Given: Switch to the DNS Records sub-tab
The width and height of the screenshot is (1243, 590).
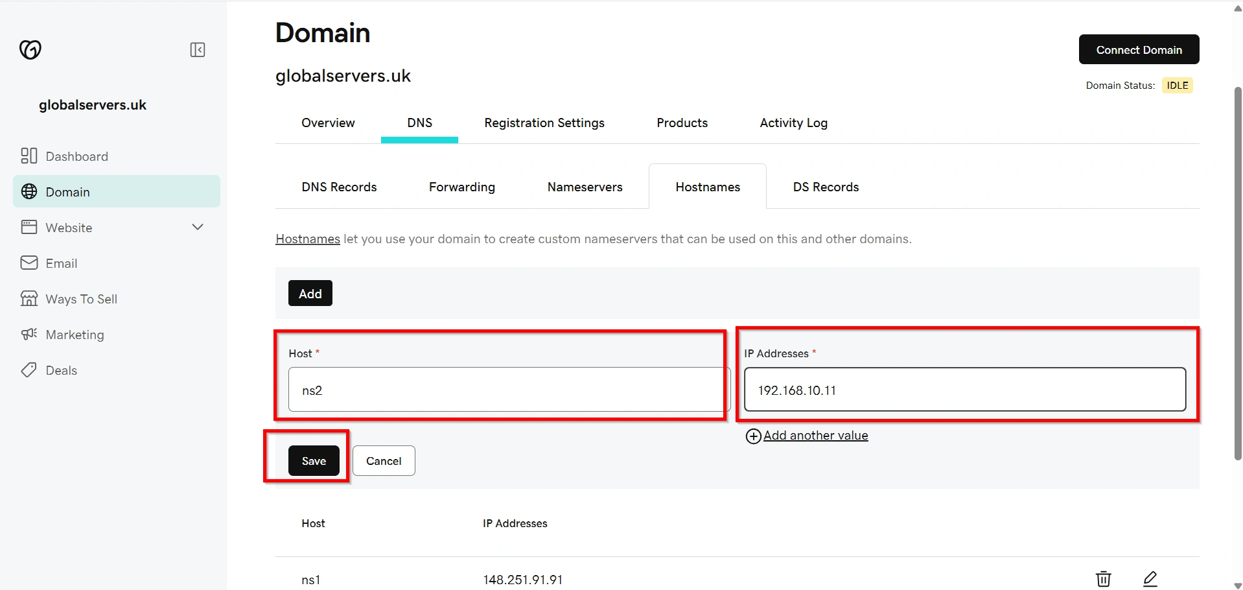Looking at the screenshot, I should click(x=339, y=187).
